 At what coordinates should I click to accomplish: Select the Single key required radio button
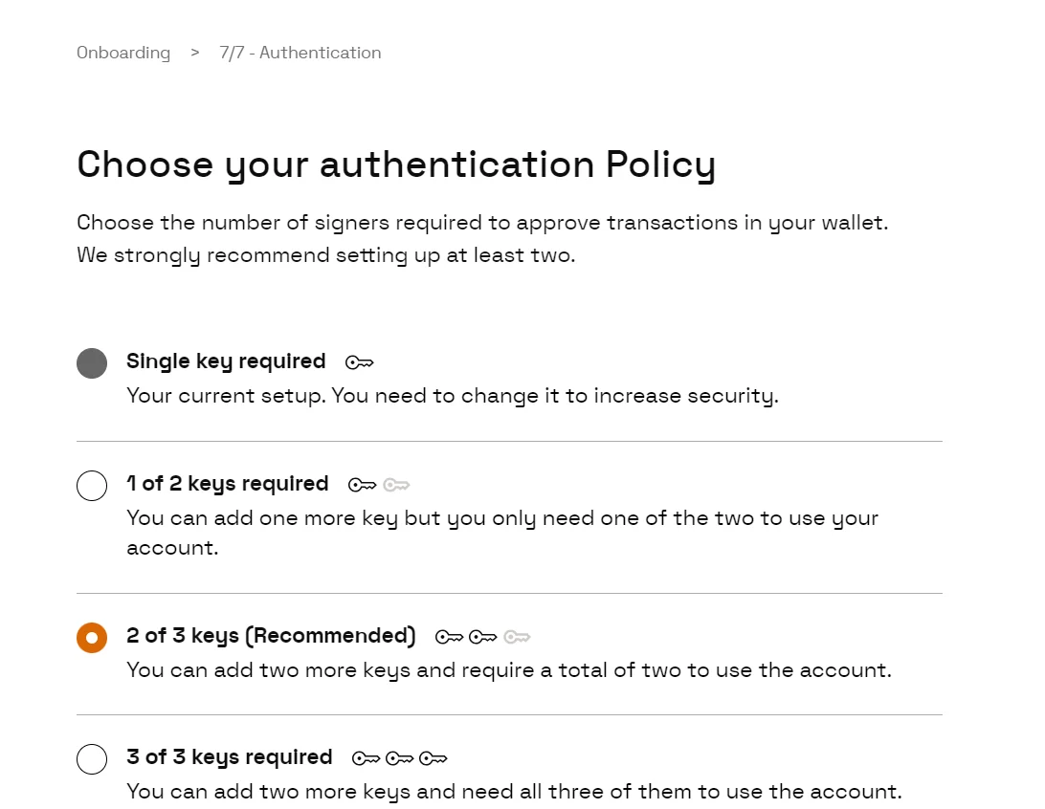92,363
